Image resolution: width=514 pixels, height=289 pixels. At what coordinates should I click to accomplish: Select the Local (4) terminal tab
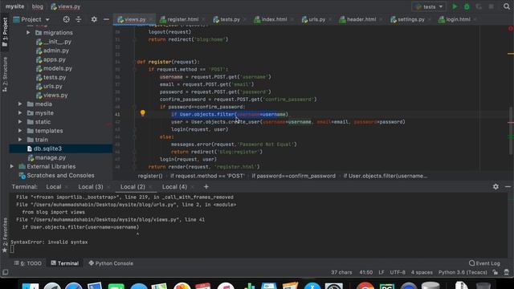pos(174,187)
